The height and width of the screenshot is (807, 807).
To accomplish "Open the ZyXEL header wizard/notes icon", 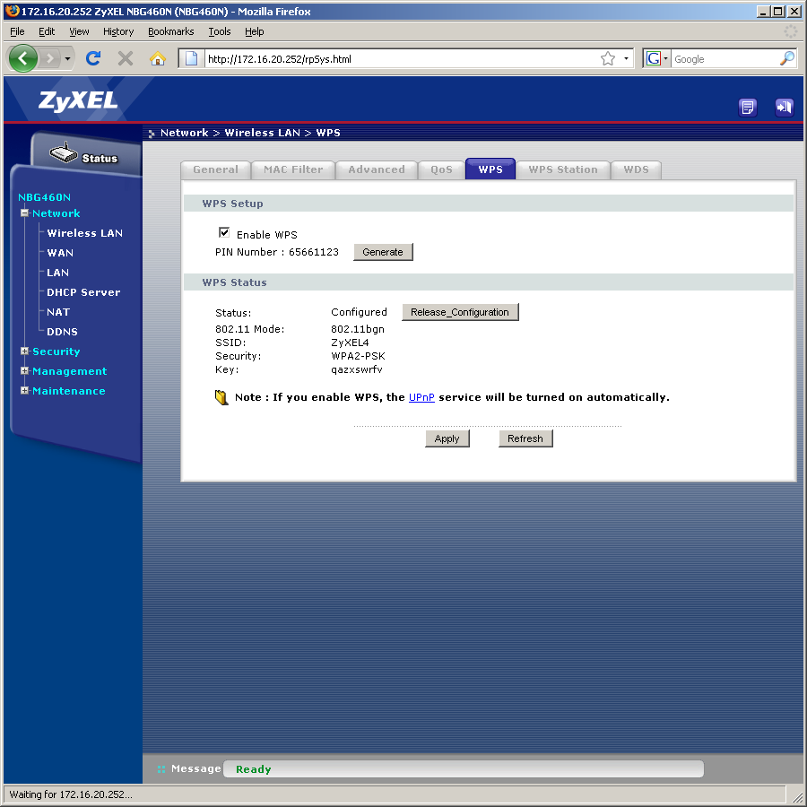I will [x=747, y=107].
